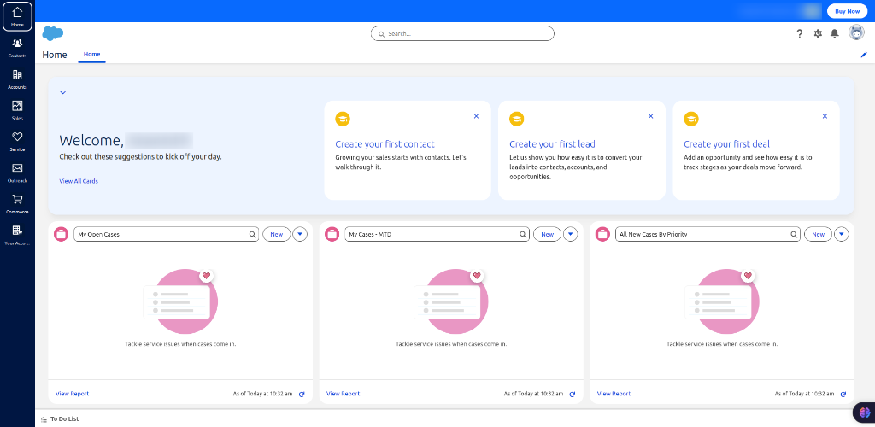The image size is (875, 427).
Task: Open Accounts from the sidebar
Action: (x=17, y=79)
